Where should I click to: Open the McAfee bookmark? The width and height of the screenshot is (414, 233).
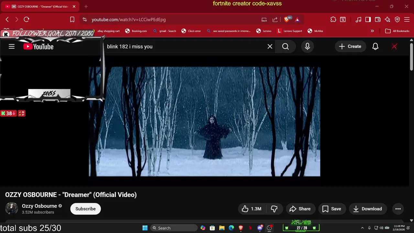pyautogui.click(x=315, y=31)
